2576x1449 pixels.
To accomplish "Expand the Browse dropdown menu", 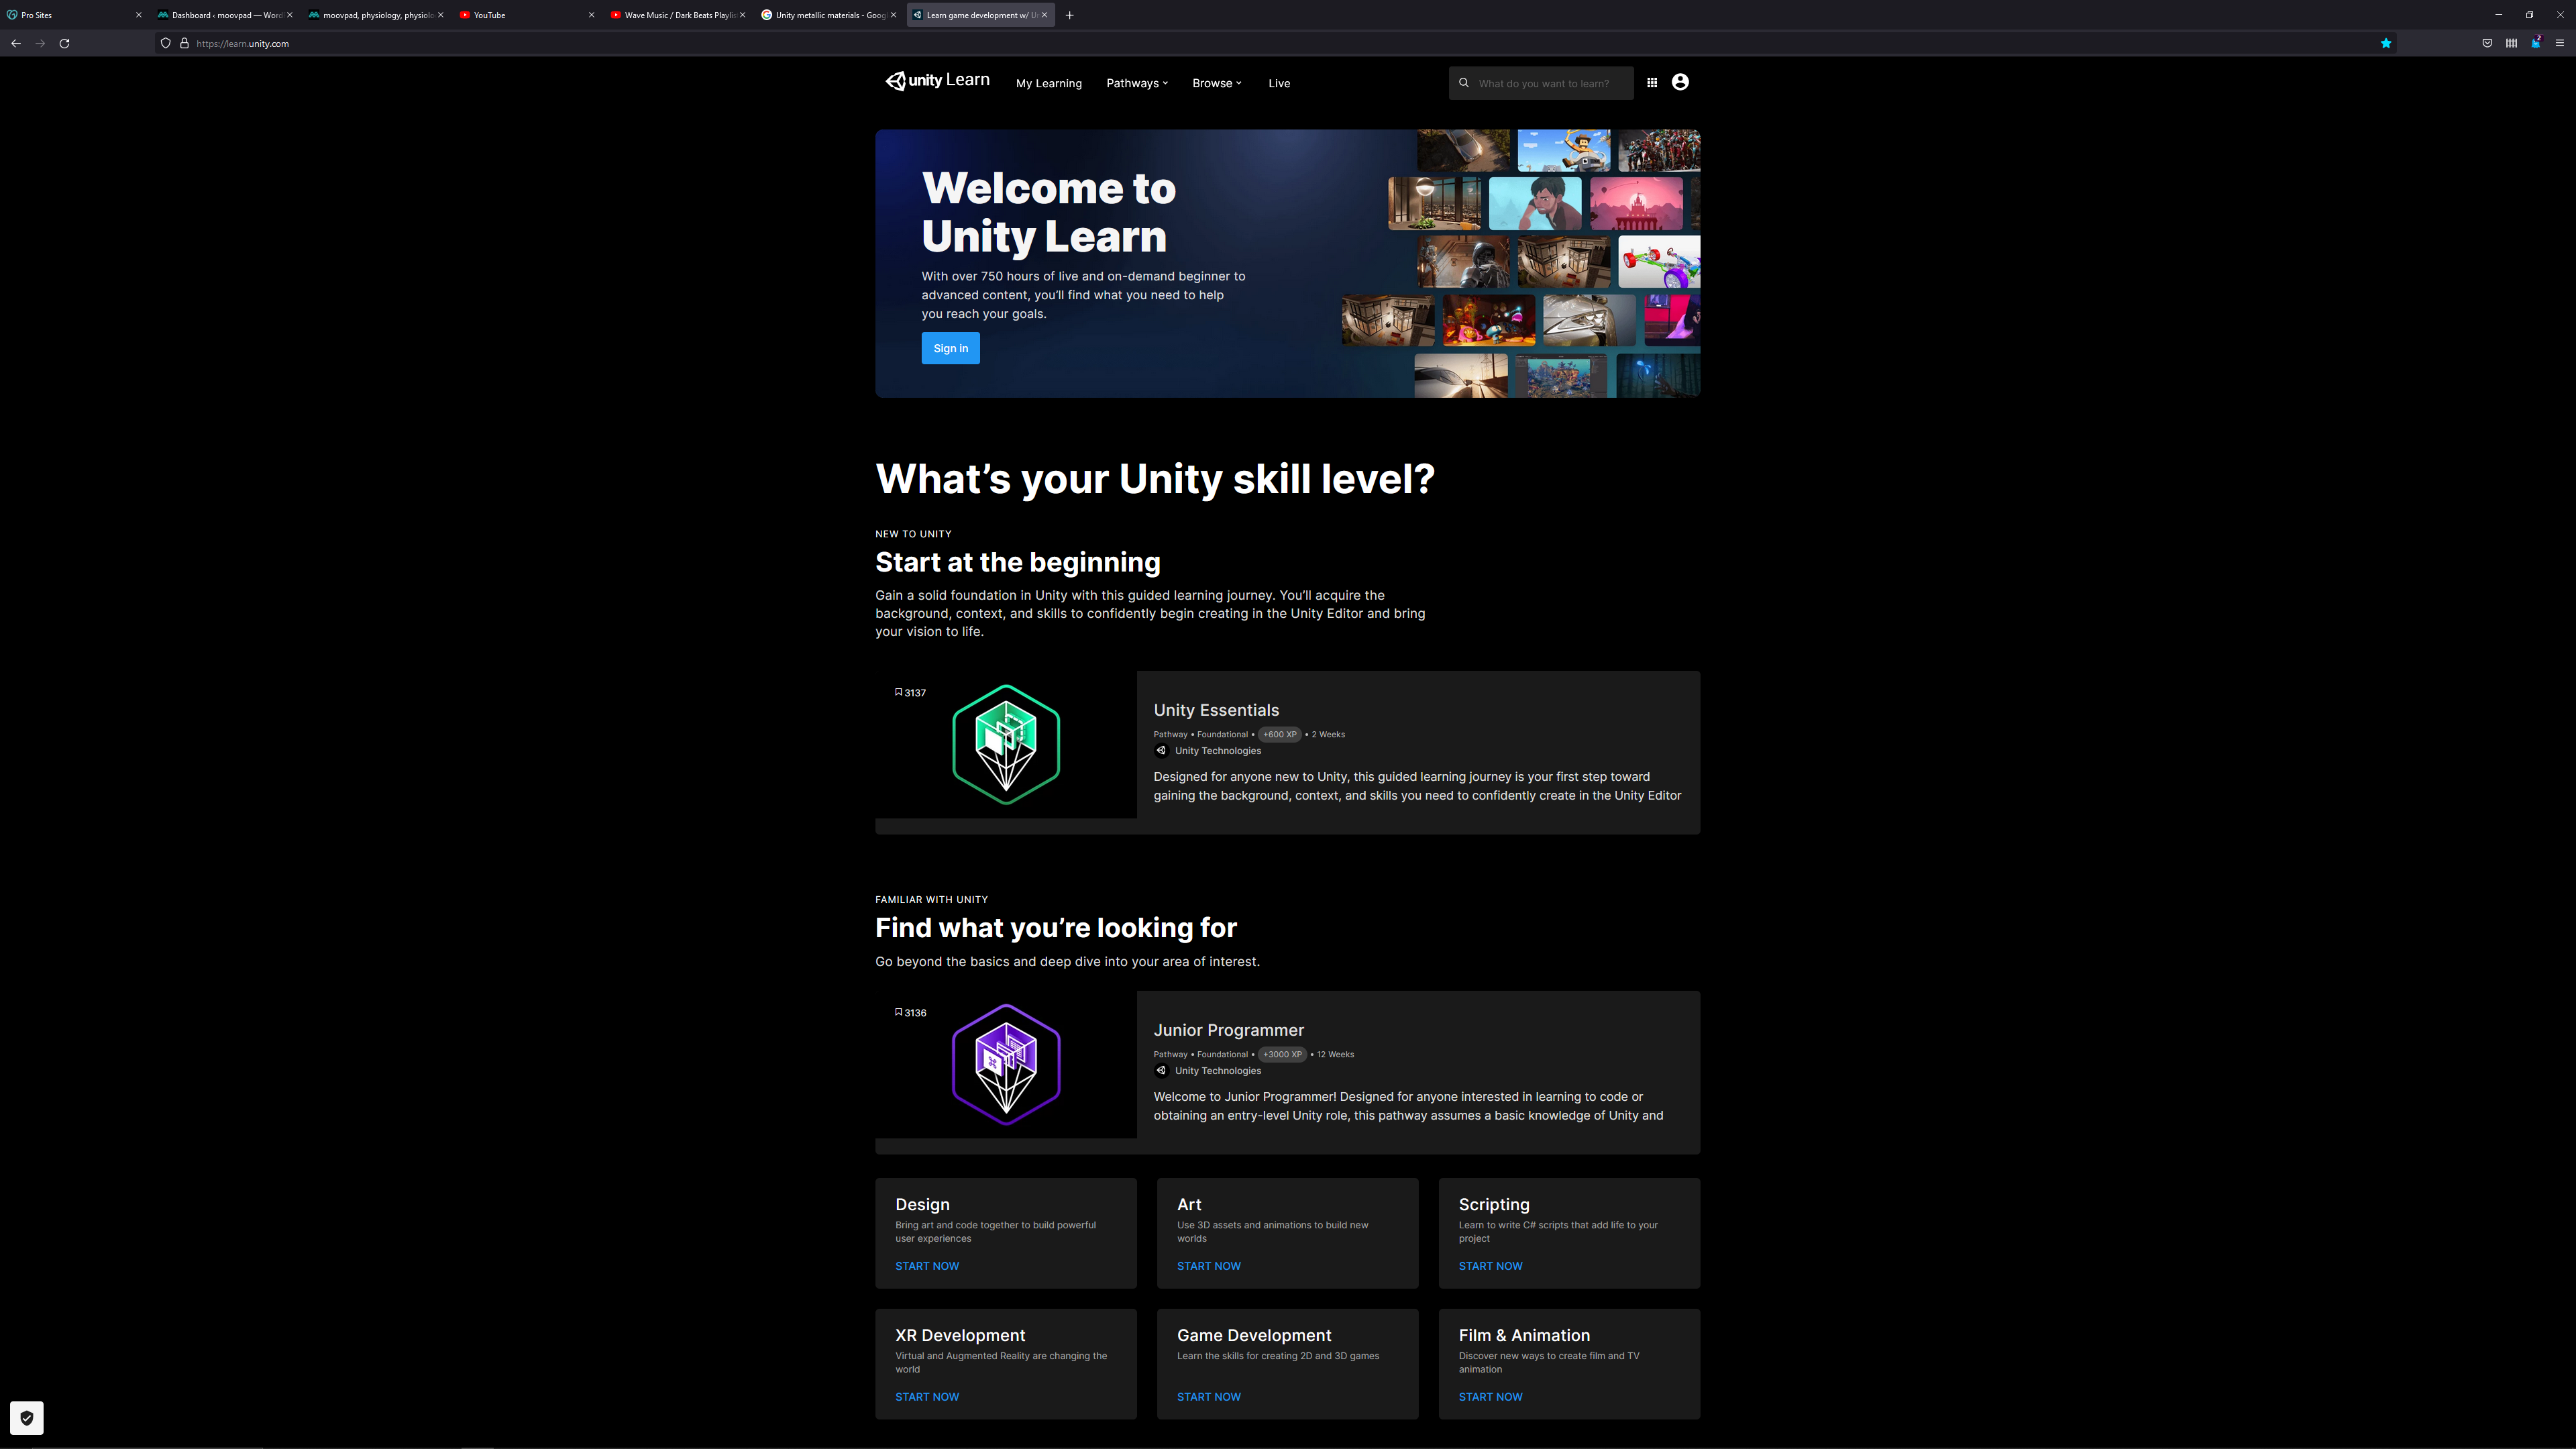I will click(1217, 83).
